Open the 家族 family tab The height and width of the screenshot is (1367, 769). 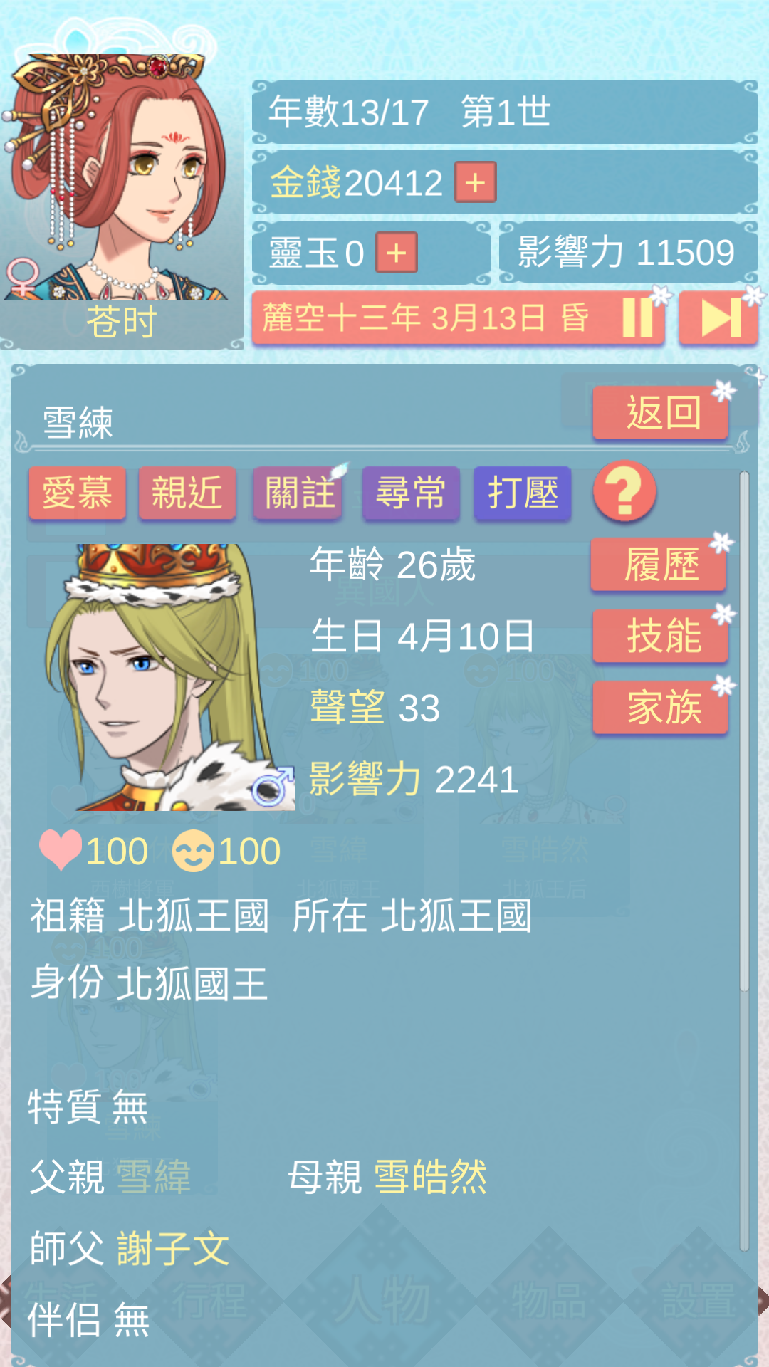[x=661, y=707]
